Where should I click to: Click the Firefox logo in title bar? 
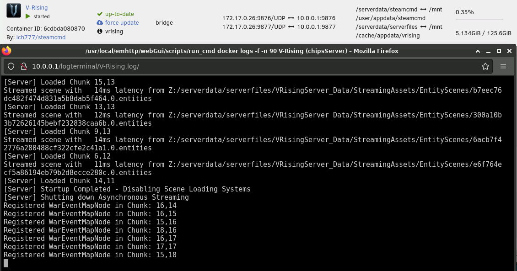pos(6,51)
